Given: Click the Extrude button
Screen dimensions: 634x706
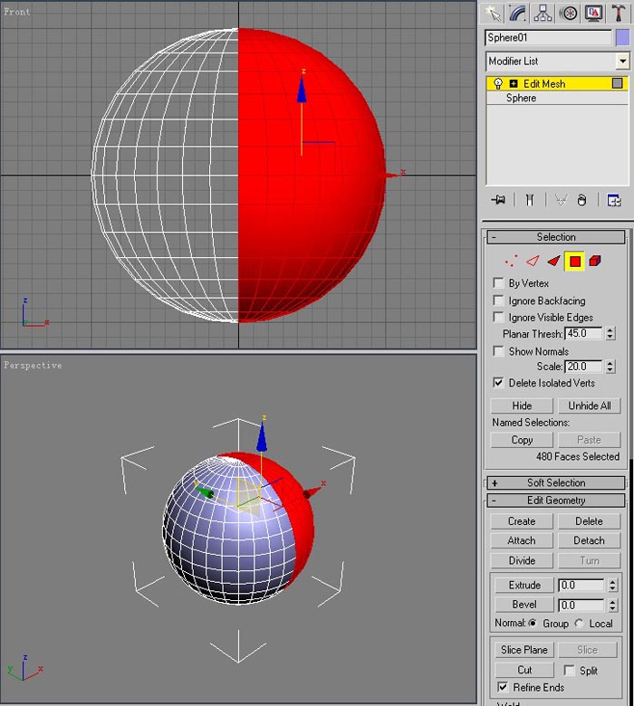Looking at the screenshot, I should [x=524, y=585].
